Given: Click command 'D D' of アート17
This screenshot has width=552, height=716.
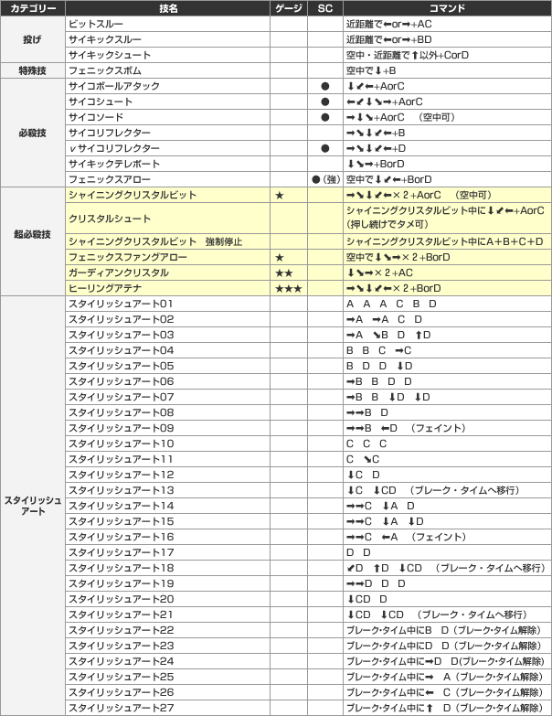Looking at the screenshot, I should coord(358,552).
